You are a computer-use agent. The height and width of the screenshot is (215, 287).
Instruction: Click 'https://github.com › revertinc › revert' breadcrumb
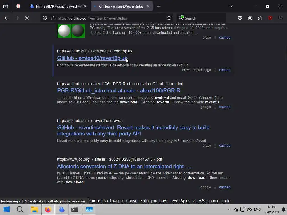[x=90, y=121]
